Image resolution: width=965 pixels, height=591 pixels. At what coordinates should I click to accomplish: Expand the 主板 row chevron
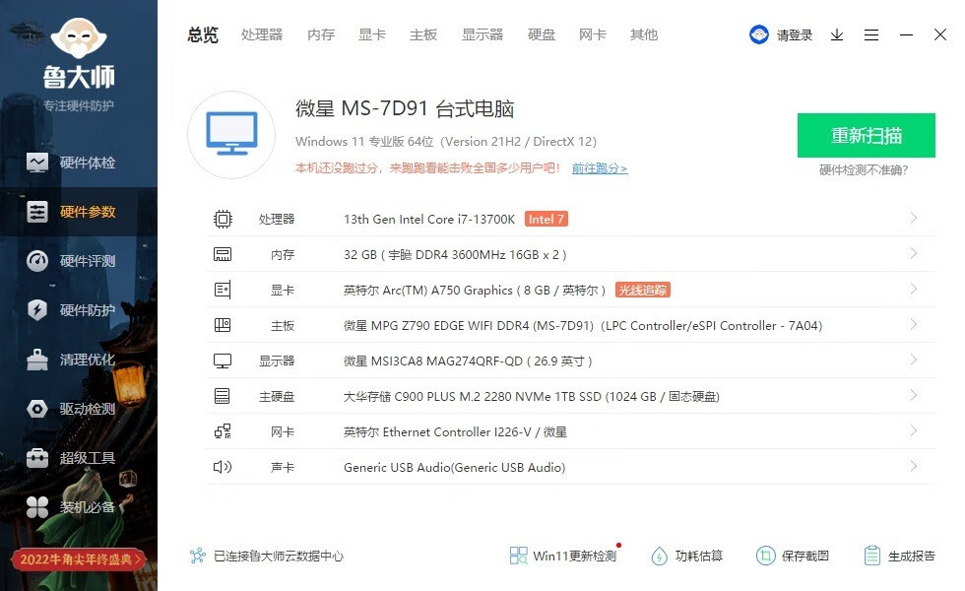[x=914, y=324]
